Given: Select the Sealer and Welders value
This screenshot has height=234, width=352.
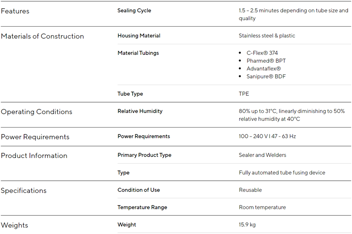Looking at the screenshot, I should tap(262, 155).
